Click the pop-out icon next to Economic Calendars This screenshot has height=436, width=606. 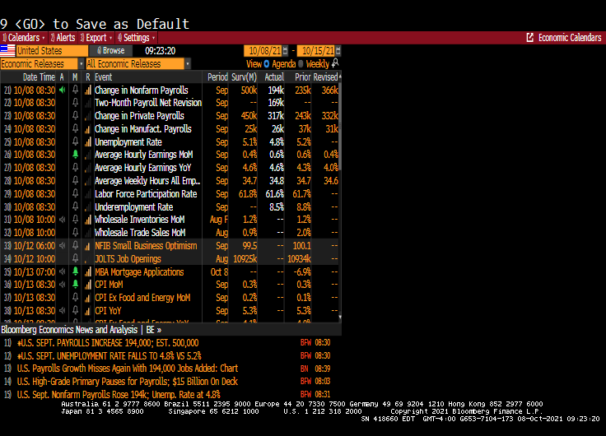(530, 38)
